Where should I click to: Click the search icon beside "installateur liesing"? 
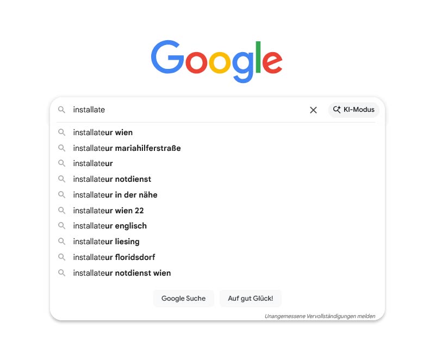(x=62, y=242)
